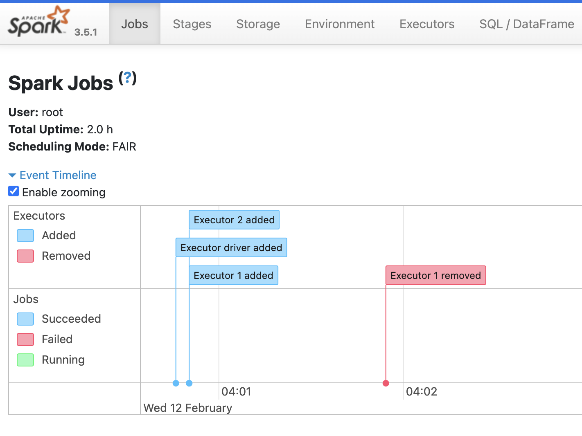The width and height of the screenshot is (582, 436).
Task: Click the Event Timeline disclosure triangle
Action: (12, 175)
